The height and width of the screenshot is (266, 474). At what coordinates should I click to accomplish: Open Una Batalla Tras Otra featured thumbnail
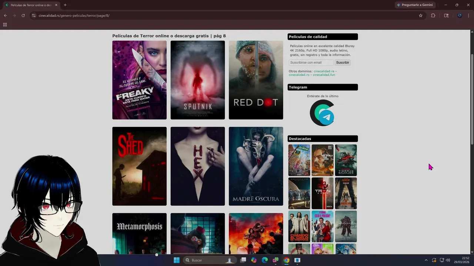point(323,160)
